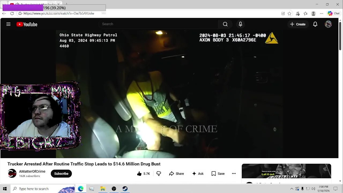
Task: Select the browser address bar URL
Action: coord(59,13)
